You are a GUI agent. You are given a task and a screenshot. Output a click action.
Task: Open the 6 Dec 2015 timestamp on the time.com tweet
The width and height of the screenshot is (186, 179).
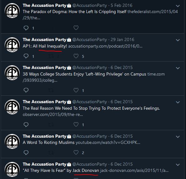pyautogui.click(x=122, y=67)
